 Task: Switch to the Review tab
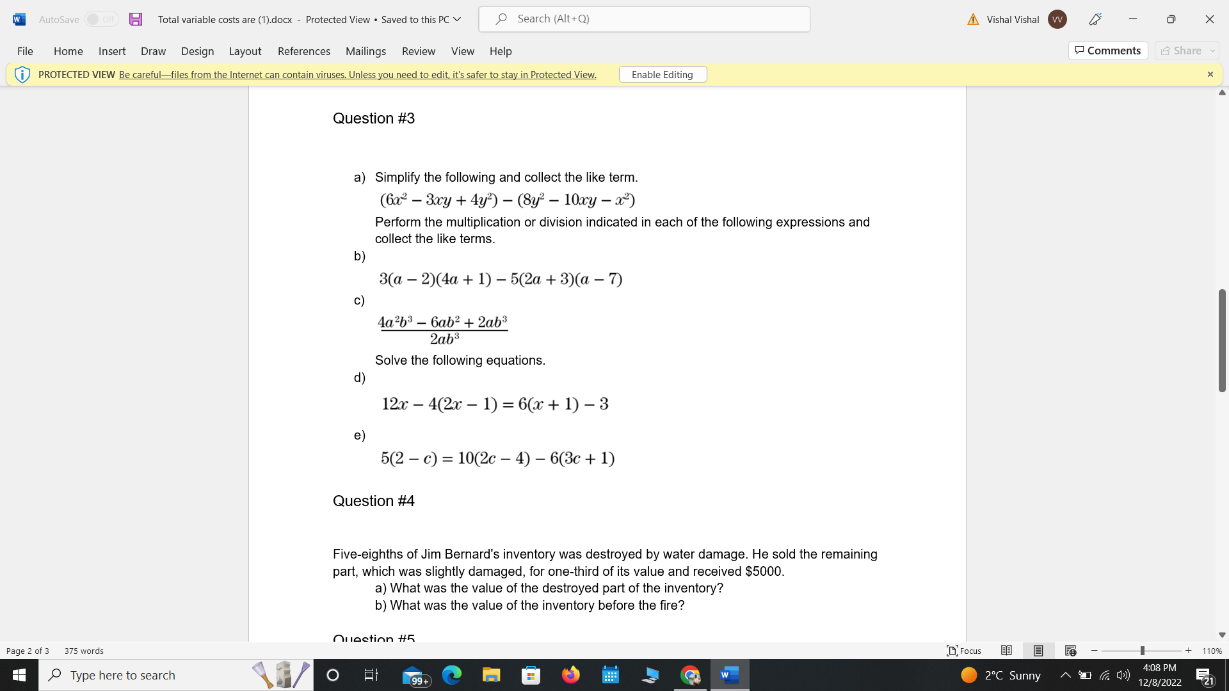419,51
